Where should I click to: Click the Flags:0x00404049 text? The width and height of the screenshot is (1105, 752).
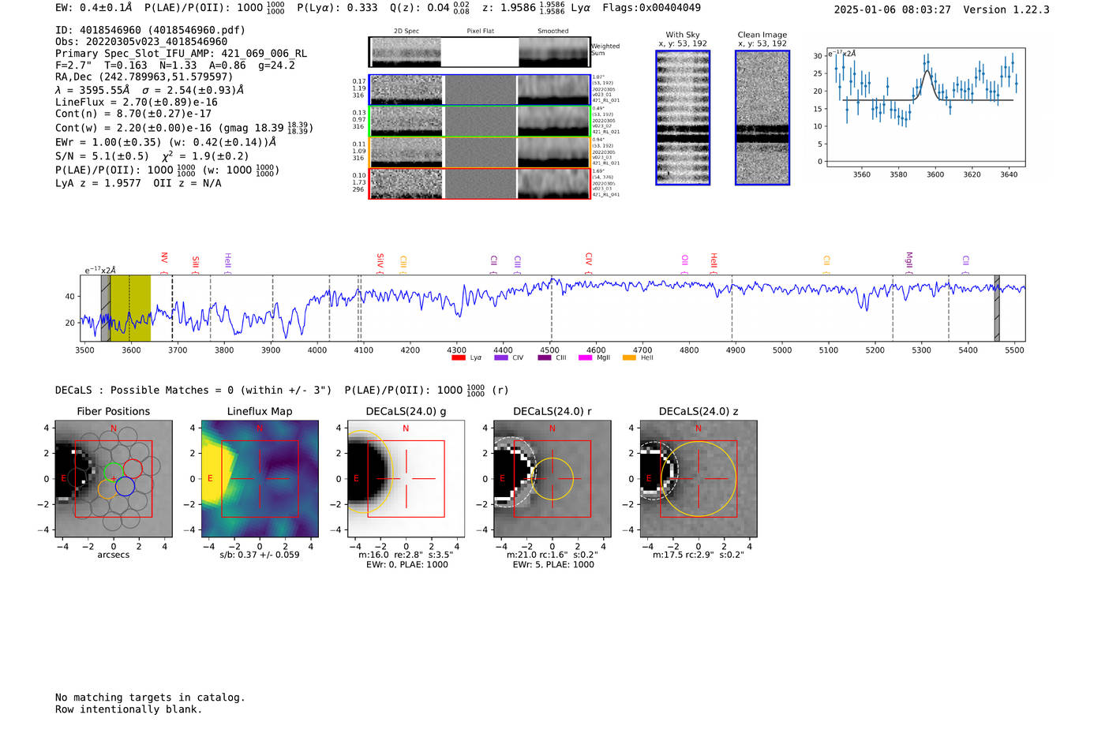(651, 8)
